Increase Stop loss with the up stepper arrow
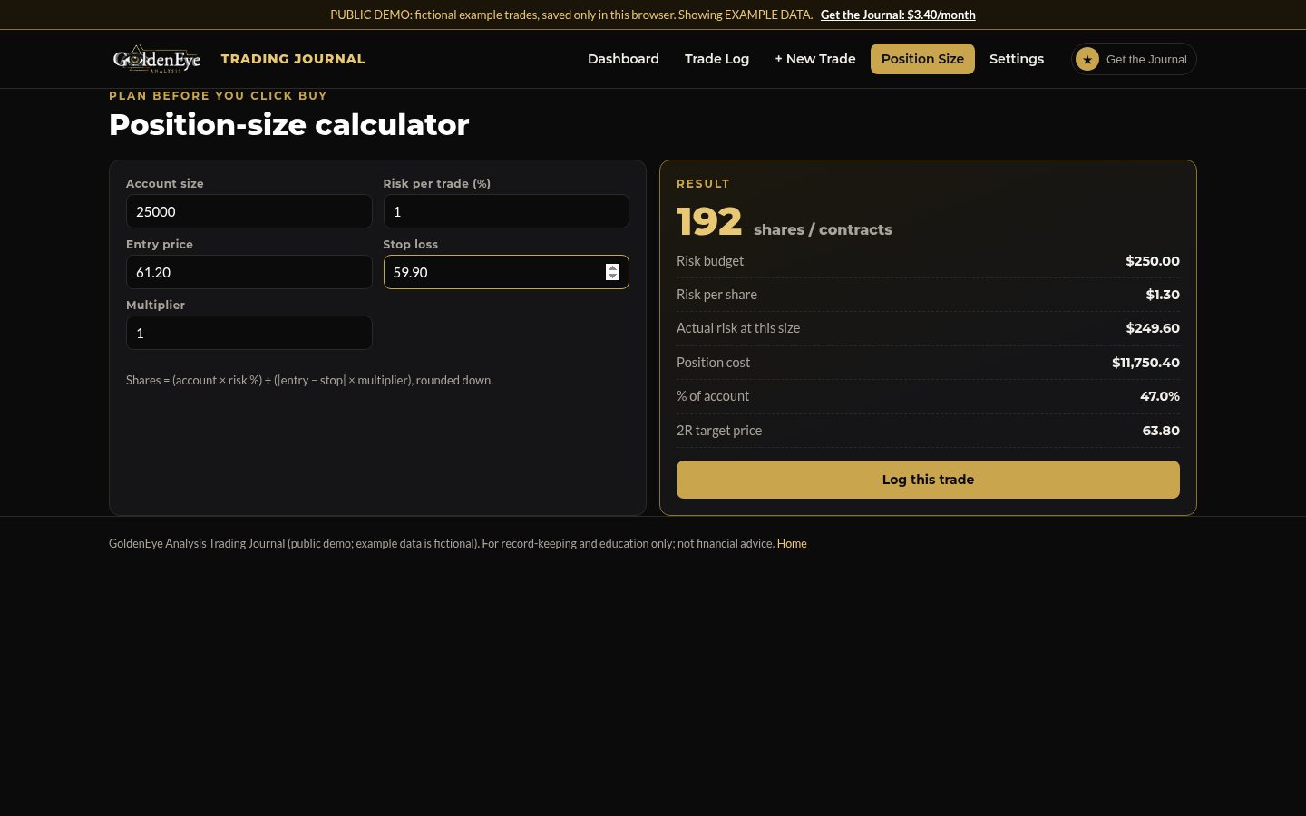1306x816 pixels. (612, 267)
